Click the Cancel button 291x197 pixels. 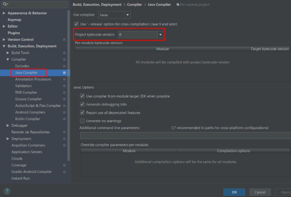[260, 192]
